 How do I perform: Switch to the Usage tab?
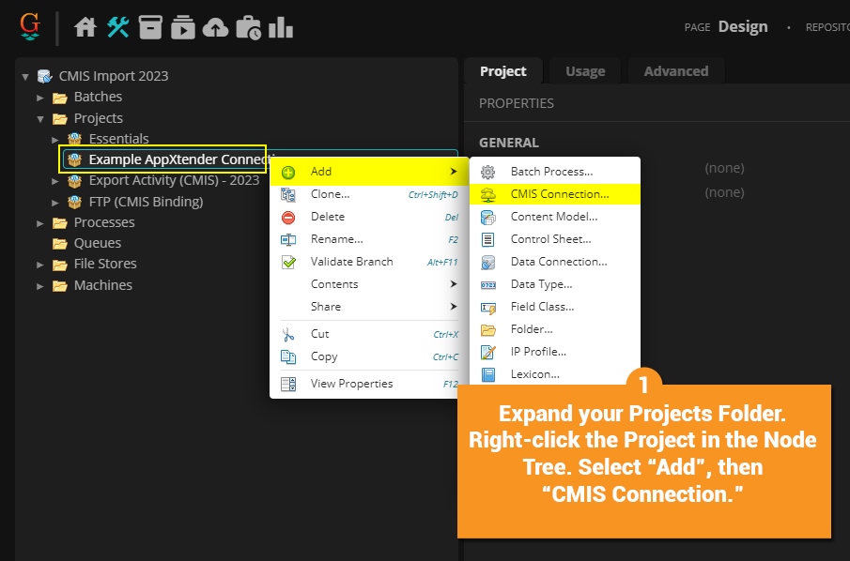585,71
